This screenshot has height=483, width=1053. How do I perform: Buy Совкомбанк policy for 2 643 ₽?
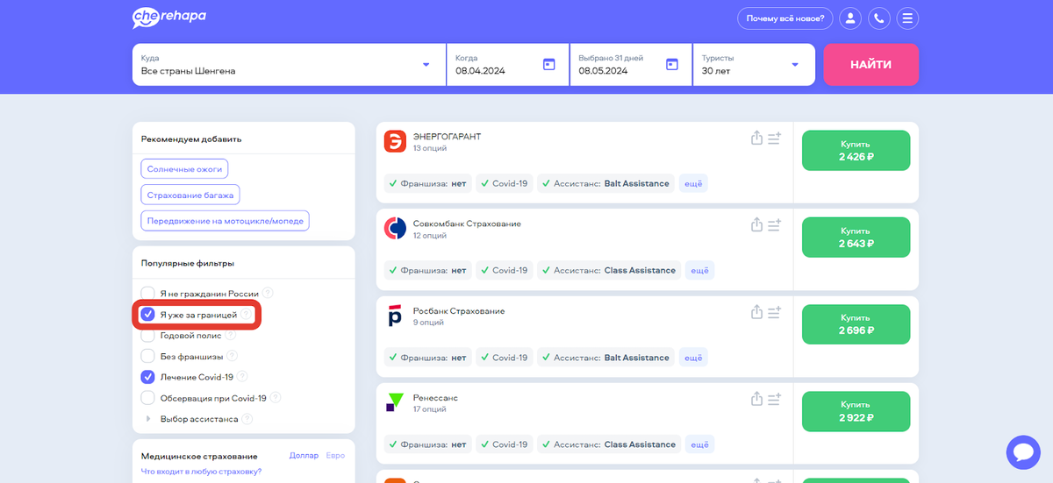click(856, 237)
